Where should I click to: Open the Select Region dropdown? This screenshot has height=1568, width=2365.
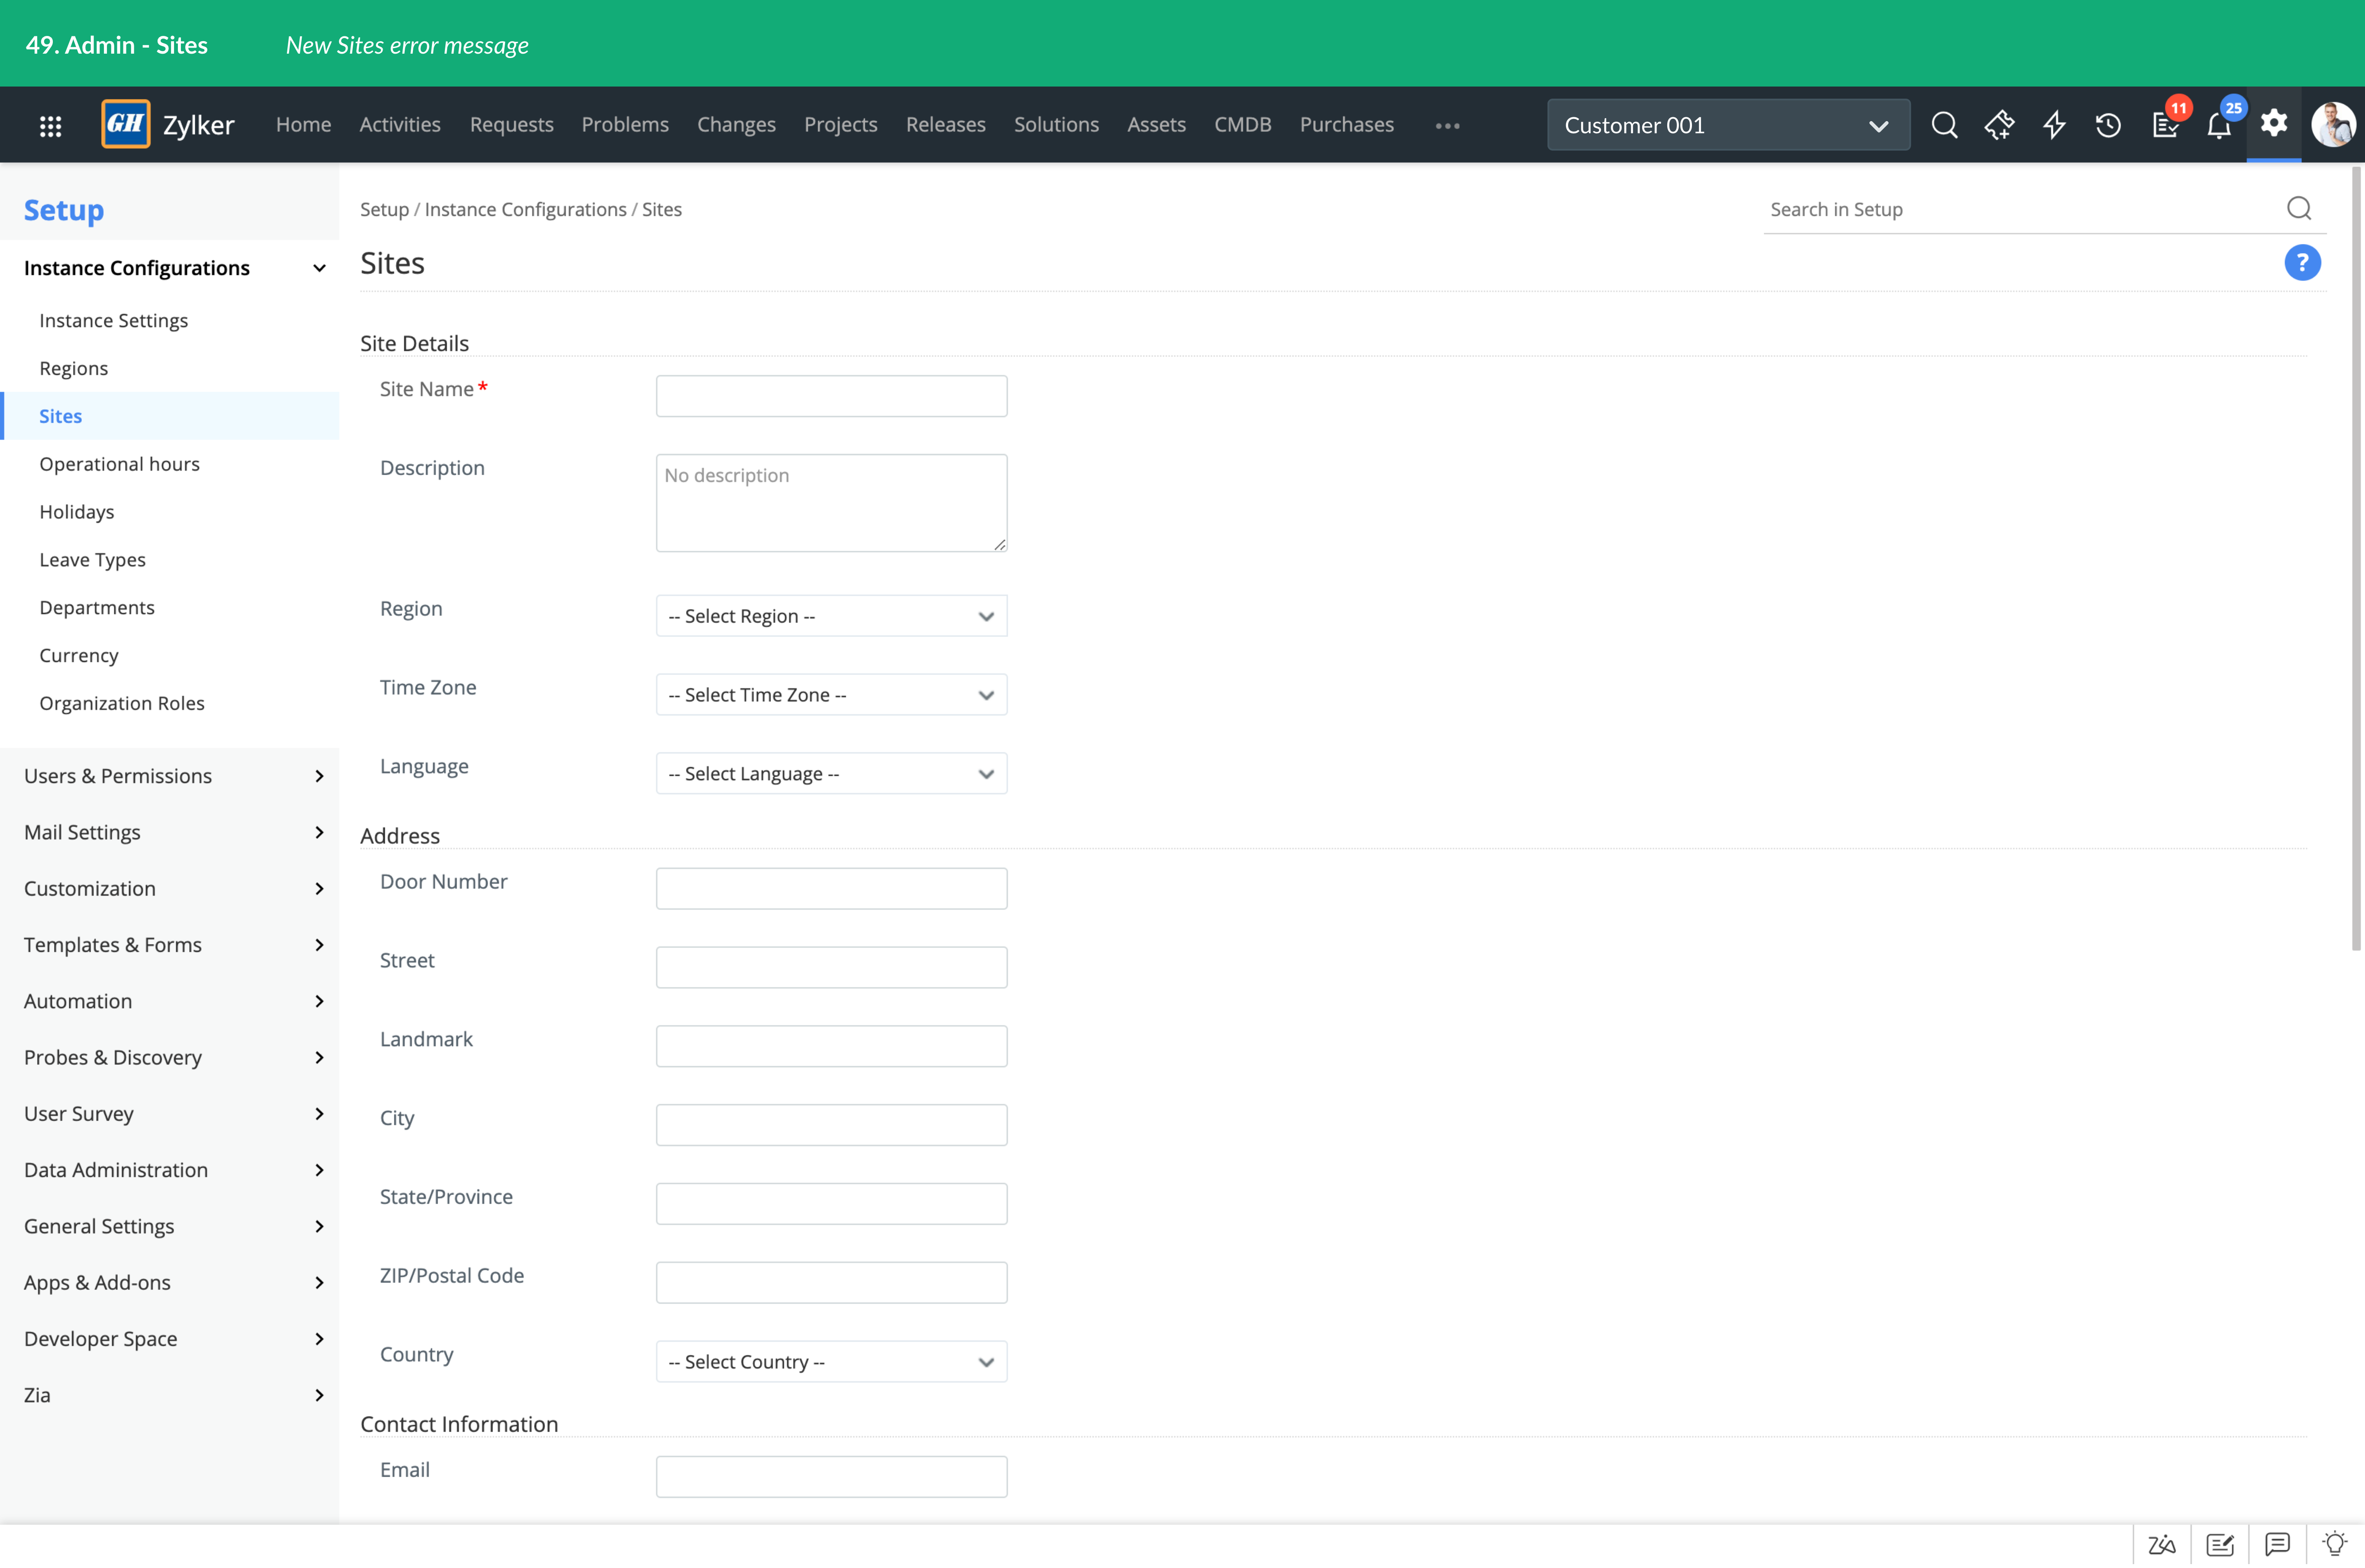tap(831, 616)
